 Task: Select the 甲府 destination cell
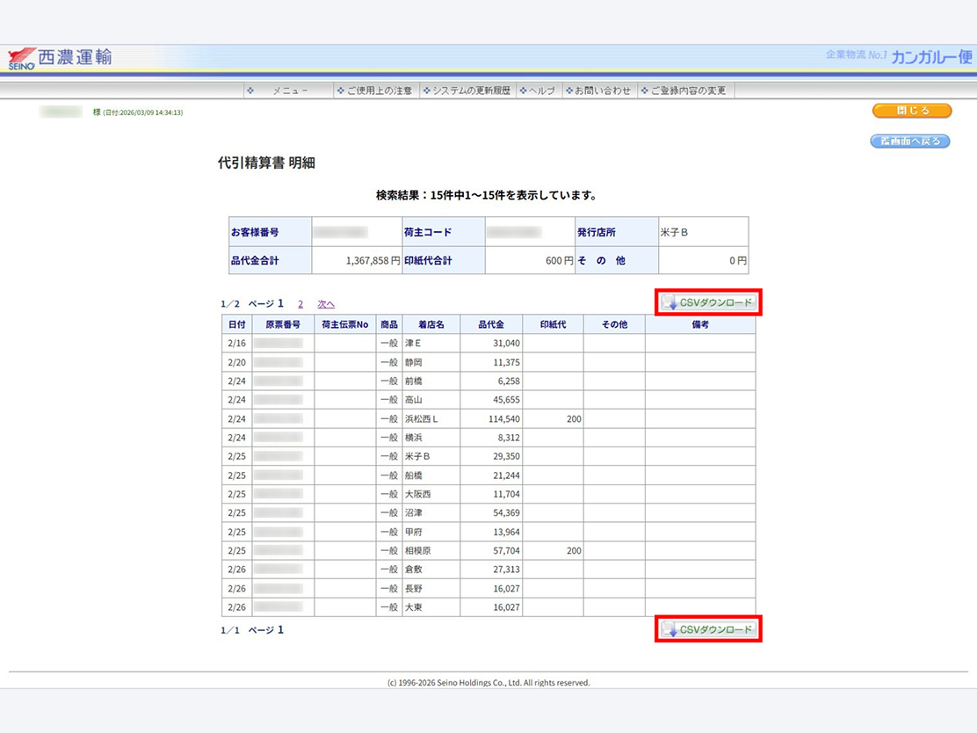[x=431, y=532]
